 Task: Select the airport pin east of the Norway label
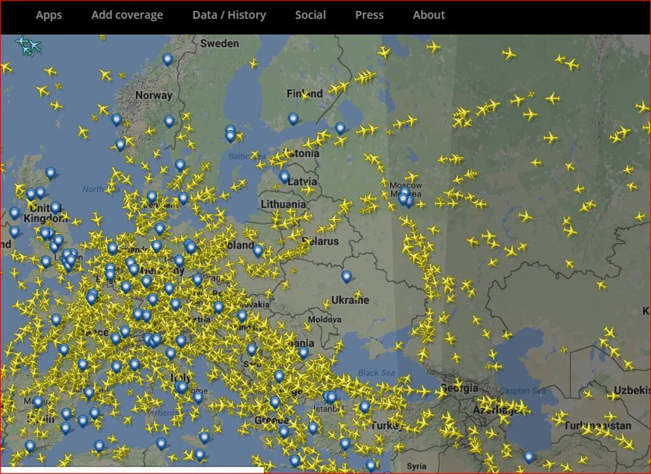click(x=169, y=121)
